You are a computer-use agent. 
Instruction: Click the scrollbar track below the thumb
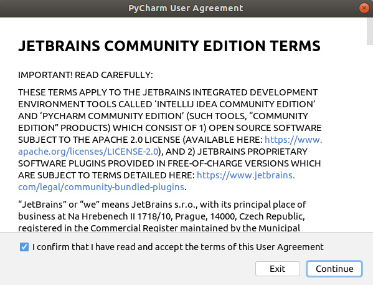(370, 138)
